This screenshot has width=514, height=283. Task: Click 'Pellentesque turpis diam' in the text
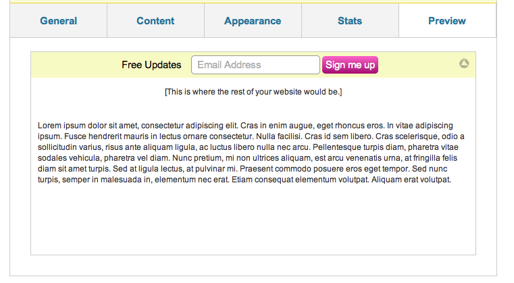tap(359, 147)
